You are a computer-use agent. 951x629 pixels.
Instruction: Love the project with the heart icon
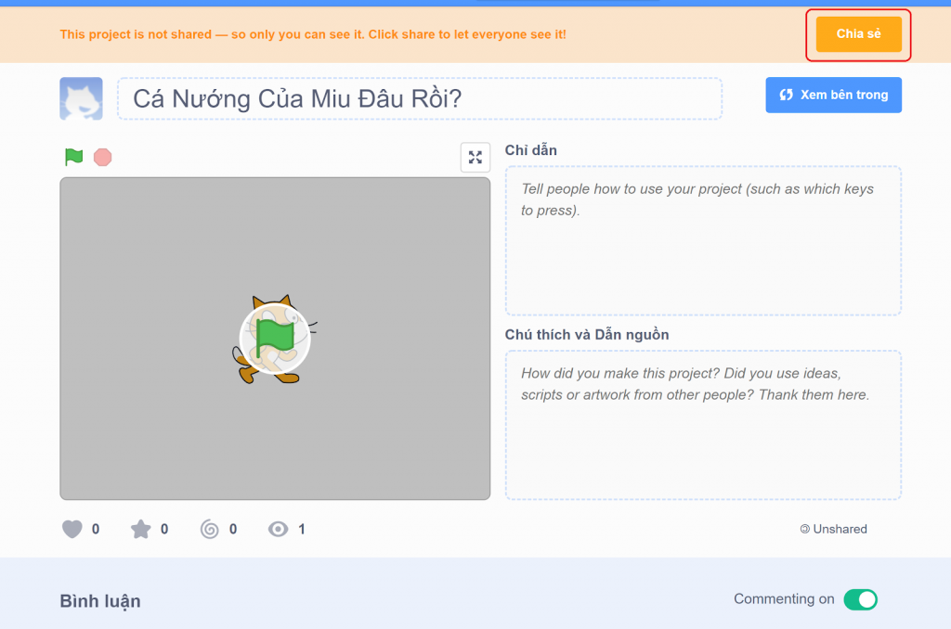[72, 529]
